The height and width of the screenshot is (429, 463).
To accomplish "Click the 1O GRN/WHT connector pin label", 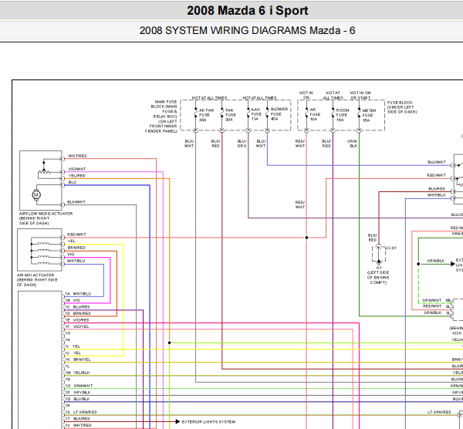I will 79,386.
